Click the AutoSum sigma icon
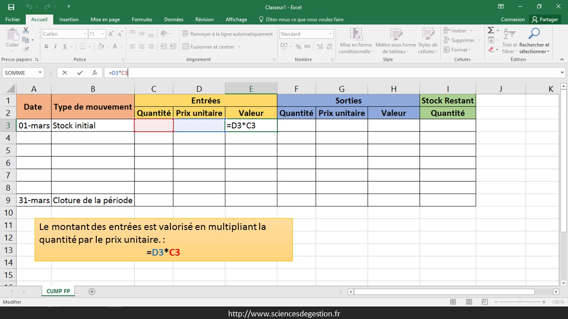 pyautogui.click(x=491, y=31)
